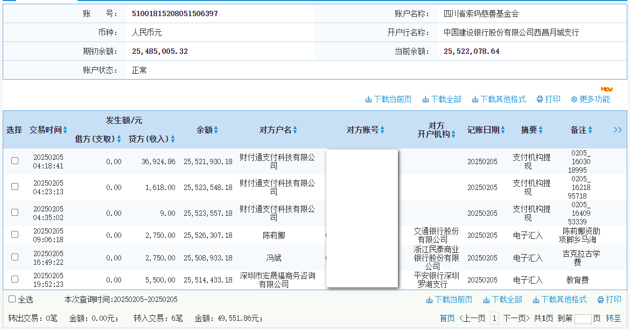Click credit amount 1,618.00
This screenshot has height=331, width=630.
pyautogui.click(x=160, y=188)
